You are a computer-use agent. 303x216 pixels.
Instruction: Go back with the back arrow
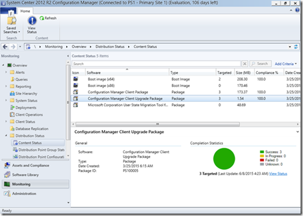5,47
